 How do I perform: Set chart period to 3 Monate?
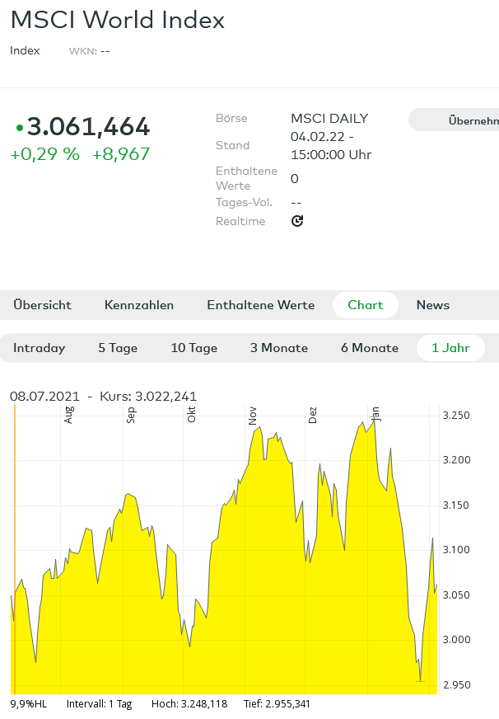click(279, 348)
